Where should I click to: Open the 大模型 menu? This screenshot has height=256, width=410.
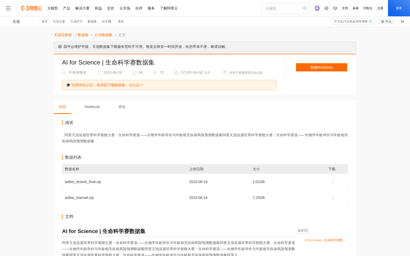tap(53, 8)
